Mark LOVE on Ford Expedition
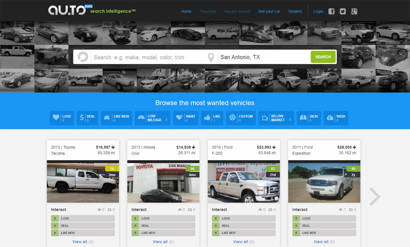Screen dimensions: 410x247 click(324, 219)
